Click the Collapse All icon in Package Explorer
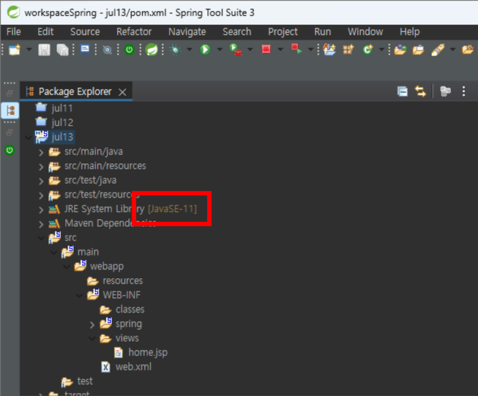 pos(403,91)
